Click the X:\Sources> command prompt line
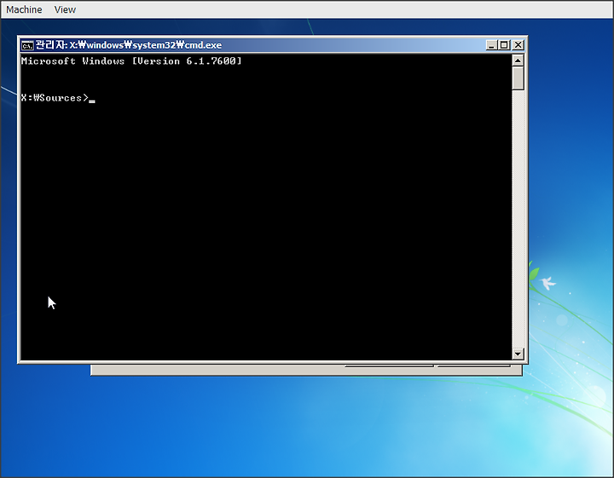Viewport: 614px width, 478px height. [x=58, y=98]
